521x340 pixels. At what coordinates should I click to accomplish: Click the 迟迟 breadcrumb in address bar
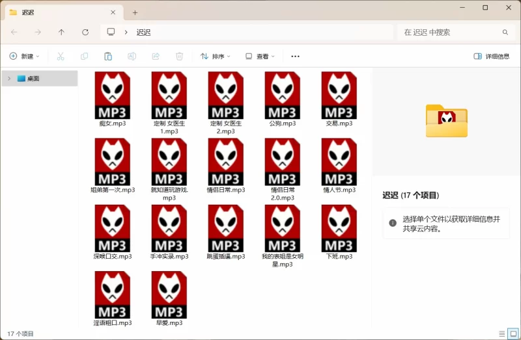click(143, 32)
